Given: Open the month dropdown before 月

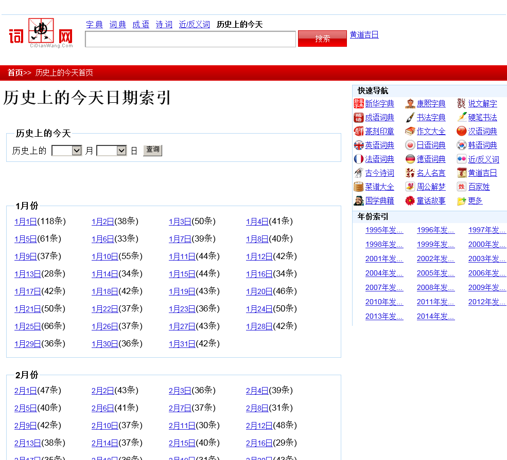Looking at the screenshot, I should pyautogui.click(x=66, y=151).
